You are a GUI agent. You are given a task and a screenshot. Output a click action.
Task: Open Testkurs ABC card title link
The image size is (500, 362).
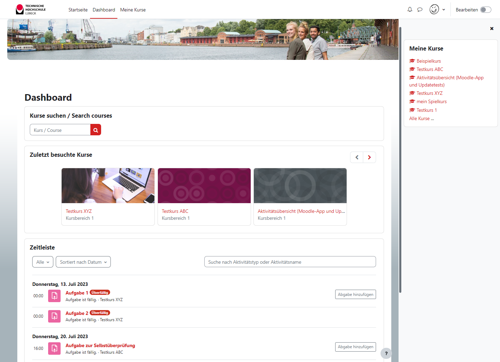click(175, 211)
